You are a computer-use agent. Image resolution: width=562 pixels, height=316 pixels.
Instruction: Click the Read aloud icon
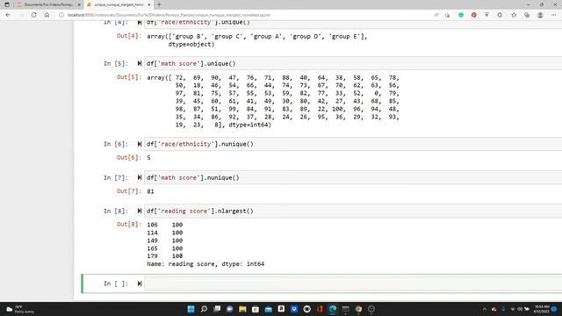436,15
